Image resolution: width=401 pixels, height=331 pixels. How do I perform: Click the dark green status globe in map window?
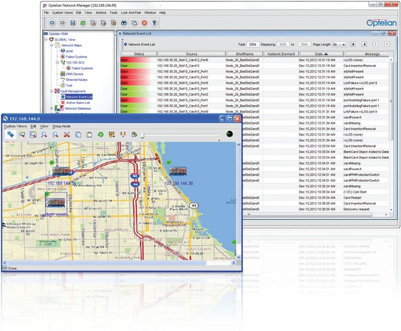pos(229,134)
